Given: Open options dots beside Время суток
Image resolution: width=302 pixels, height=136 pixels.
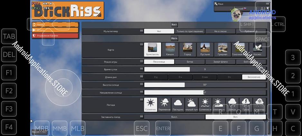Looking at the screenshot, I should click(142, 69).
